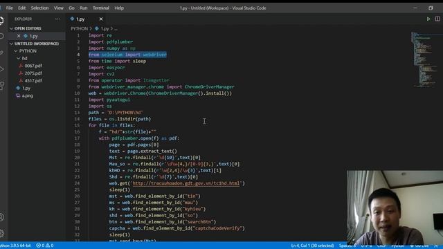Click the 'import easyocr' line
The height and width of the screenshot is (249, 443).
coord(107,68)
